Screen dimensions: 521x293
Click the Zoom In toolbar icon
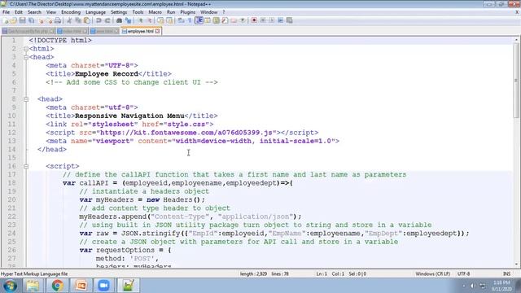(141, 20)
